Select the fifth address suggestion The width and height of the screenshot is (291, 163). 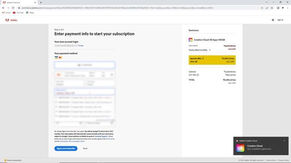click(85, 116)
